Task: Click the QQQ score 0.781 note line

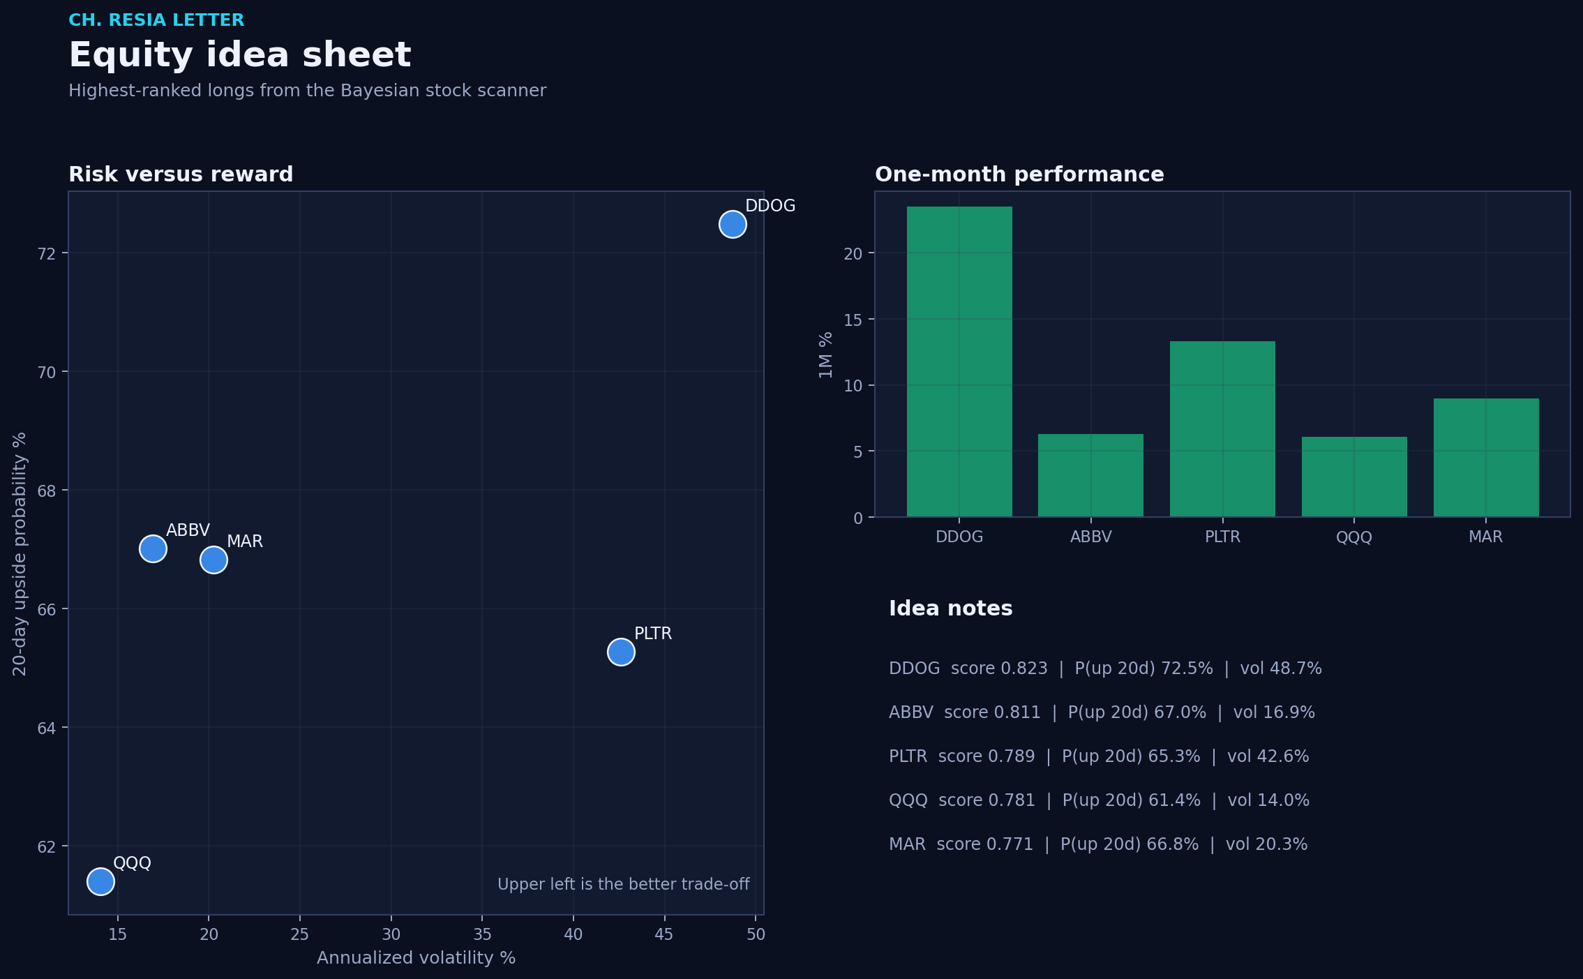Action: (x=1099, y=800)
